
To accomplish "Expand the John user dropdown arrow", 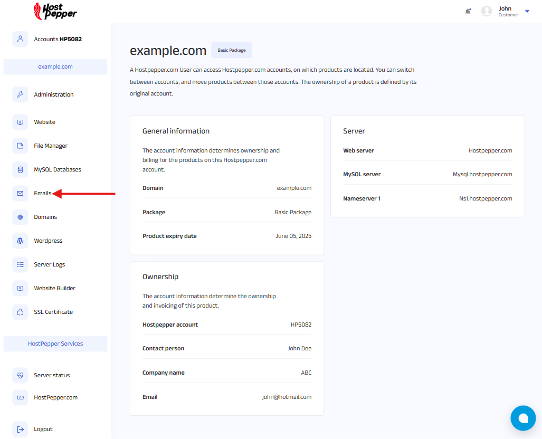I will click(x=527, y=11).
